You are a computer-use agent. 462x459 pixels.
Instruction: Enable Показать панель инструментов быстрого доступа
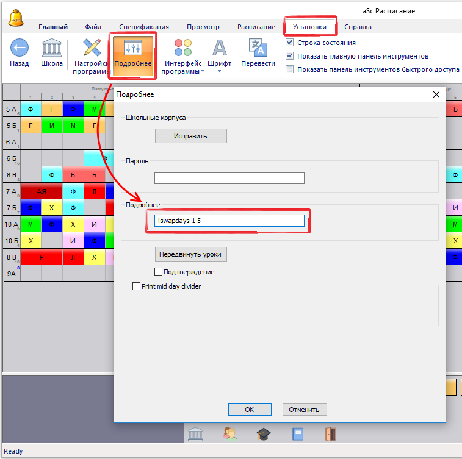(x=290, y=69)
